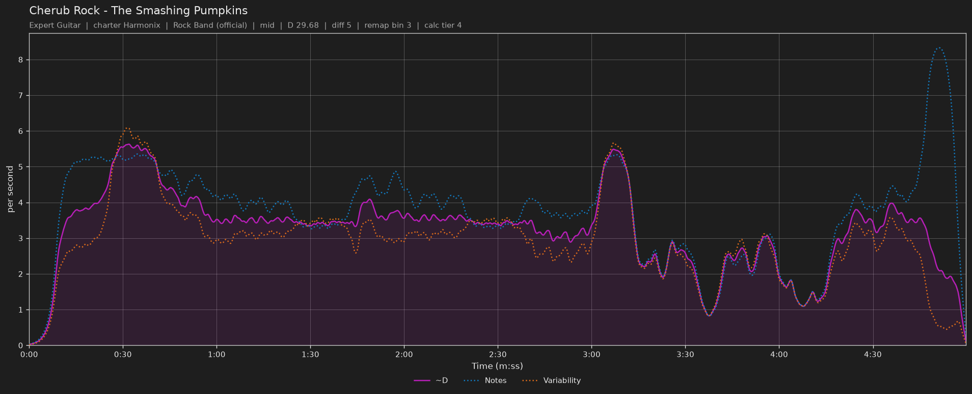Image resolution: width=972 pixels, height=394 pixels.
Task: Click the y-axis tick label 2
Action: click(x=21, y=274)
